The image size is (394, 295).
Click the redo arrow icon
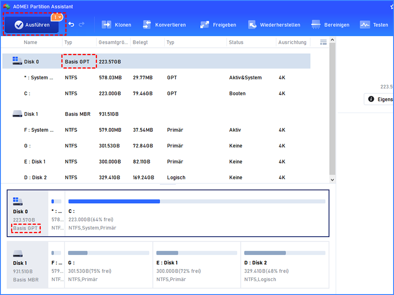point(81,24)
